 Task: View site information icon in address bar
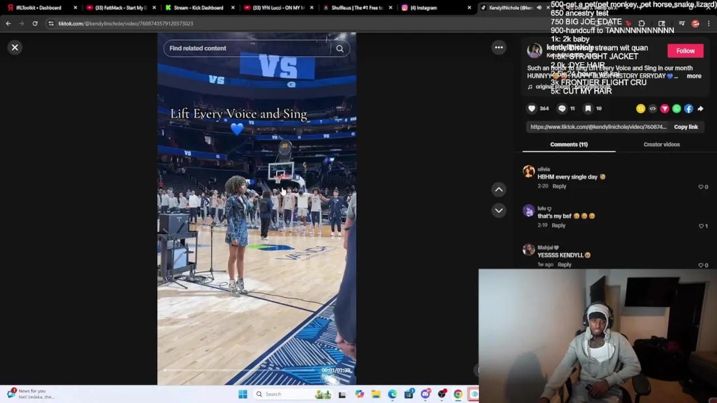coord(51,24)
